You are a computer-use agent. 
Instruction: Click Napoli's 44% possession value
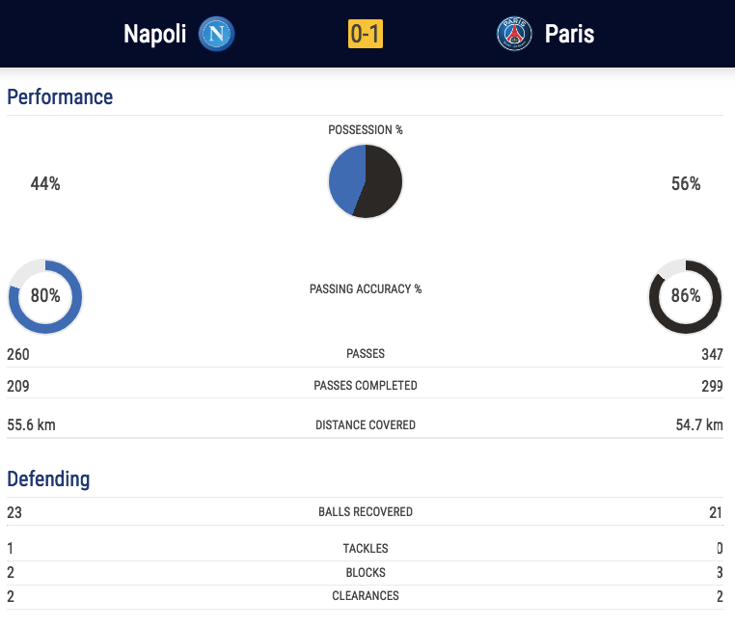(45, 183)
